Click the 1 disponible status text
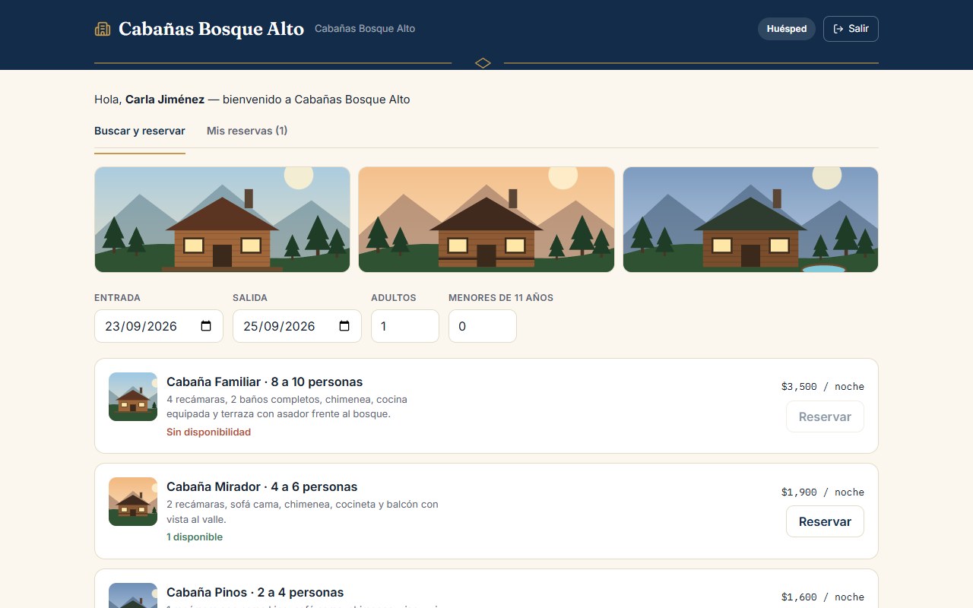973x608 pixels. click(x=195, y=537)
